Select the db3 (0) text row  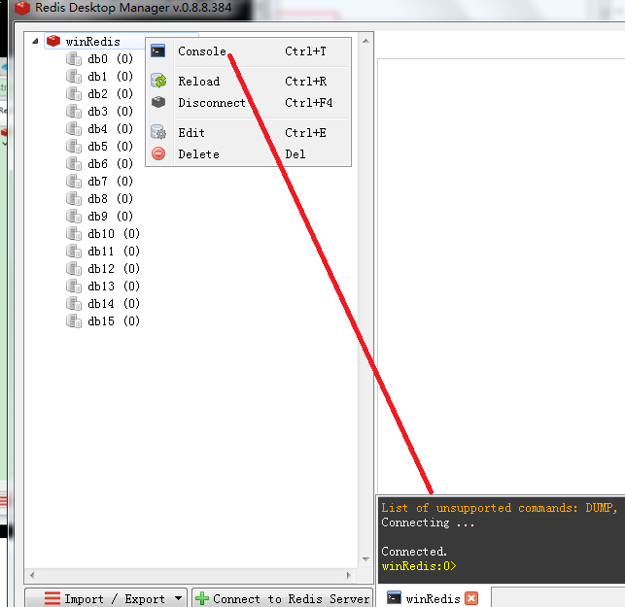111,112
